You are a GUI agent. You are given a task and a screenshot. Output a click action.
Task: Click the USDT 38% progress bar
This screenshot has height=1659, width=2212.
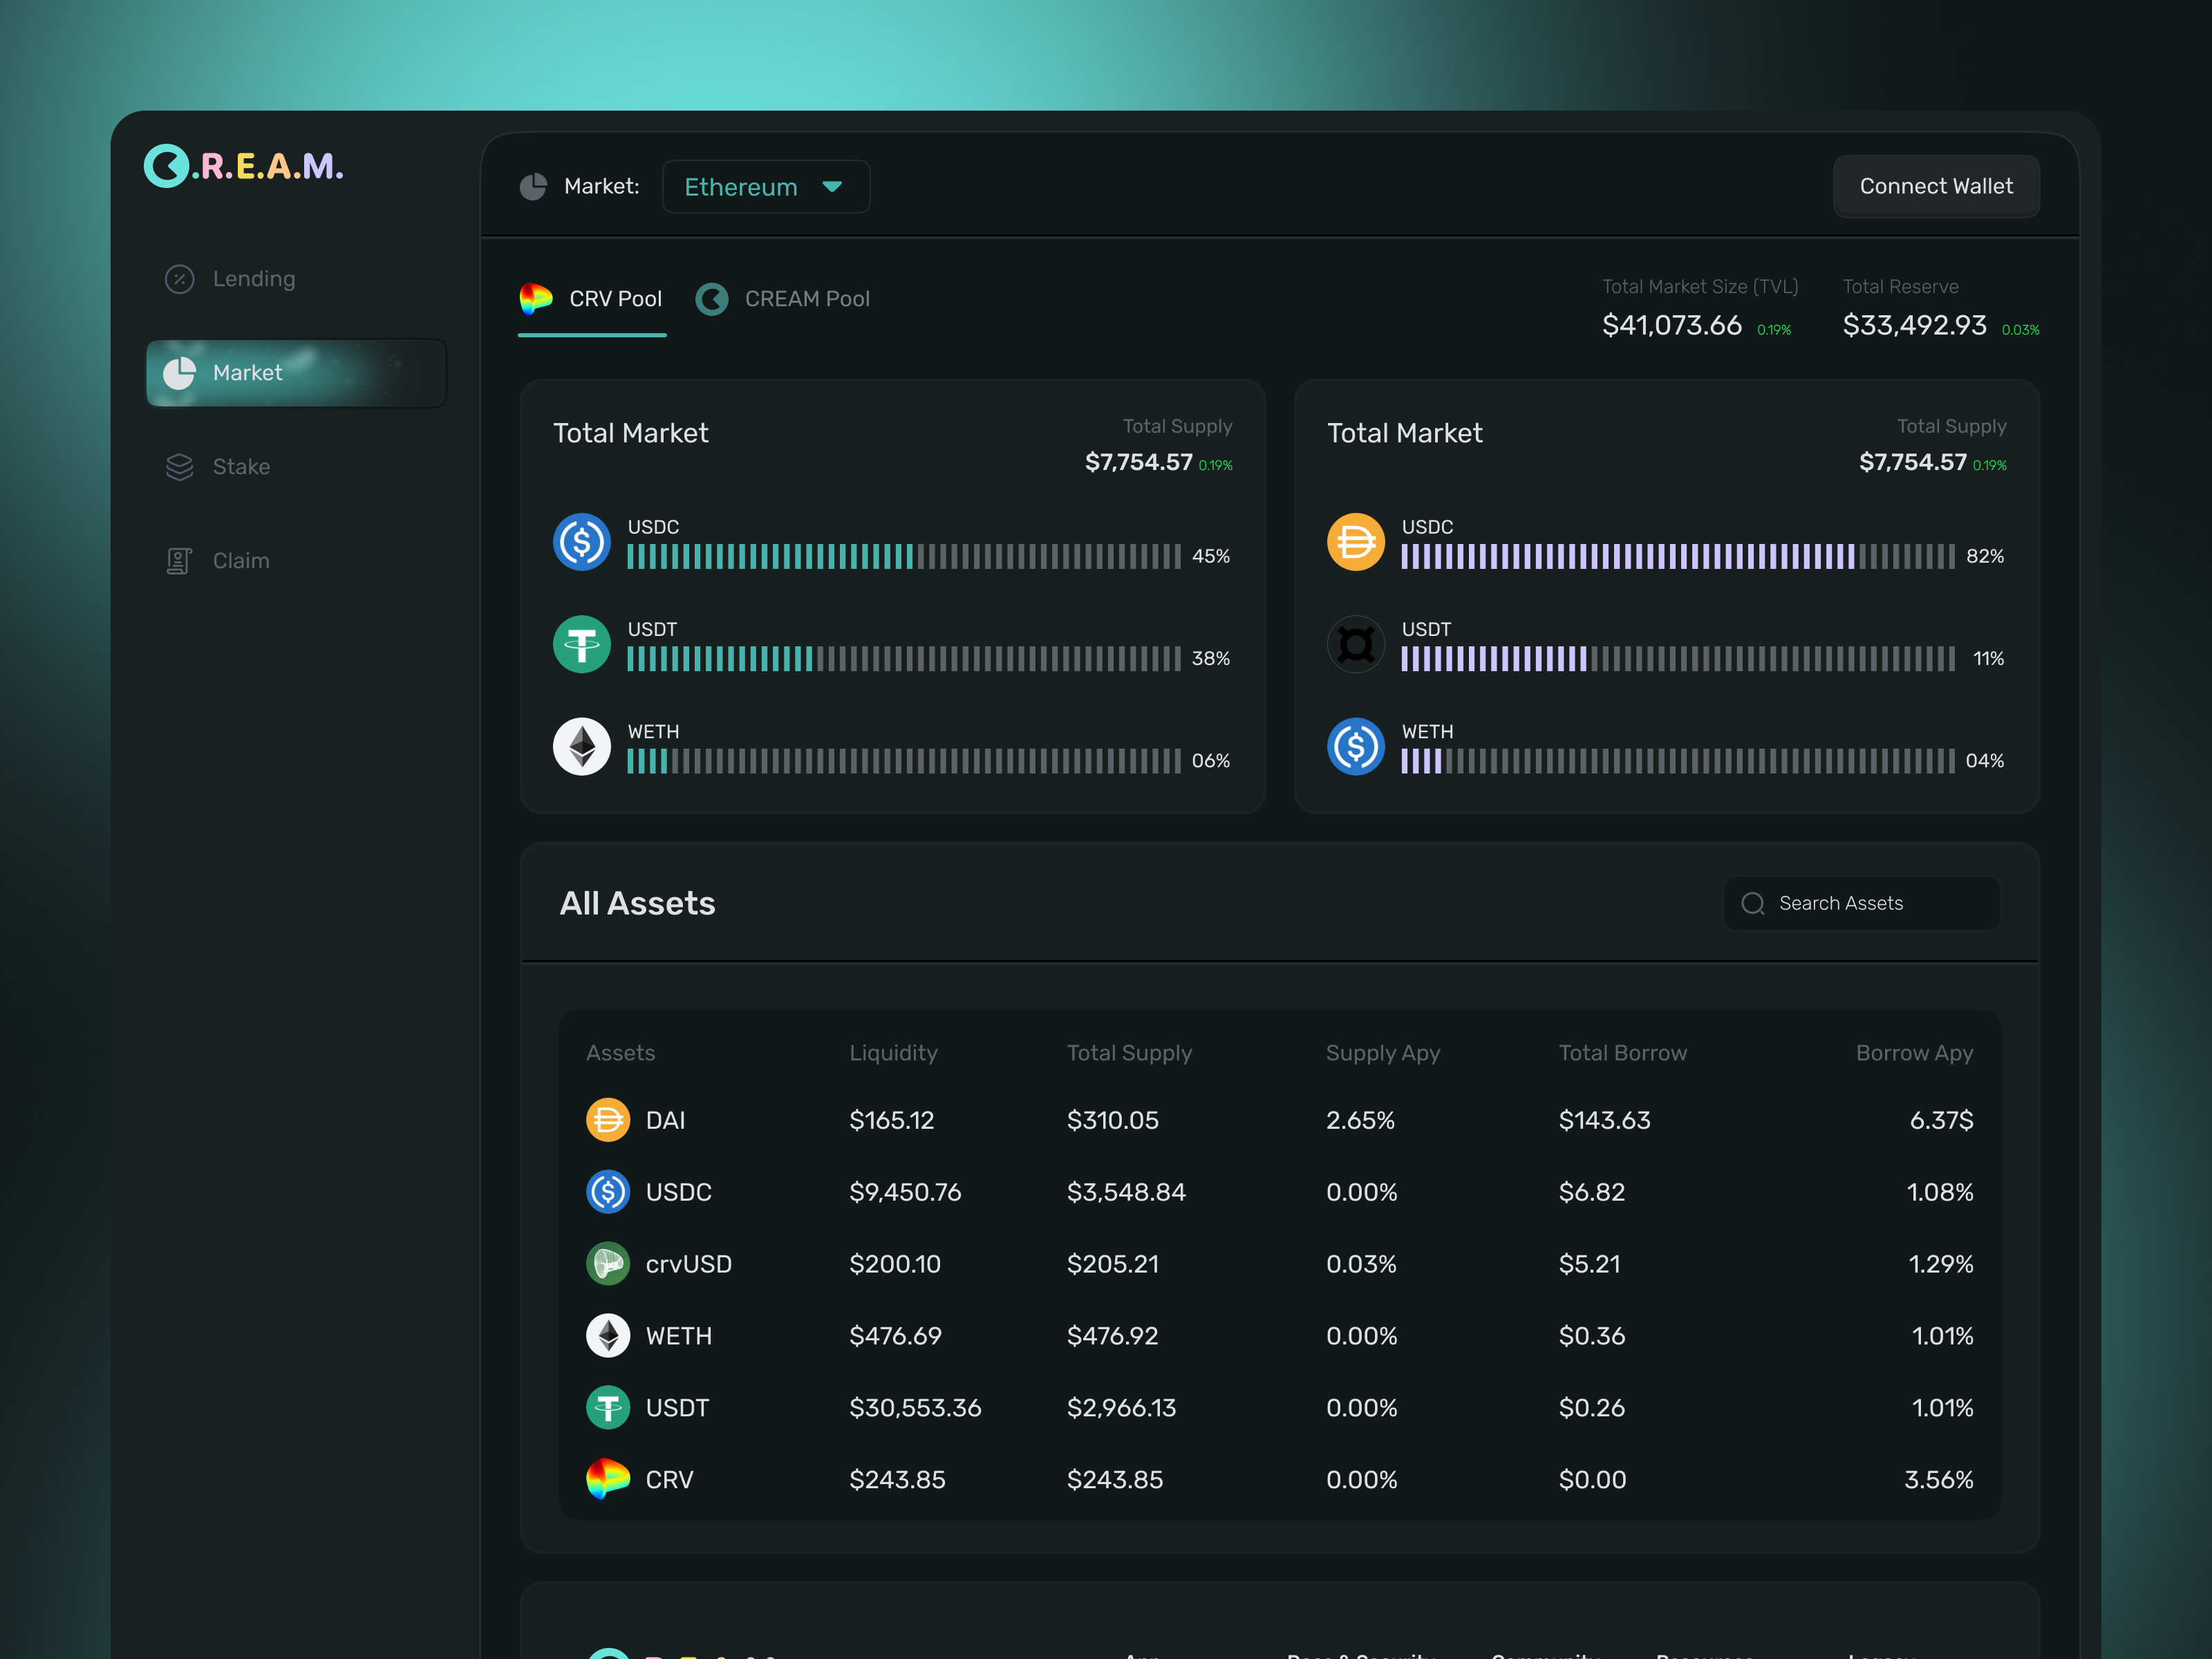click(904, 659)
